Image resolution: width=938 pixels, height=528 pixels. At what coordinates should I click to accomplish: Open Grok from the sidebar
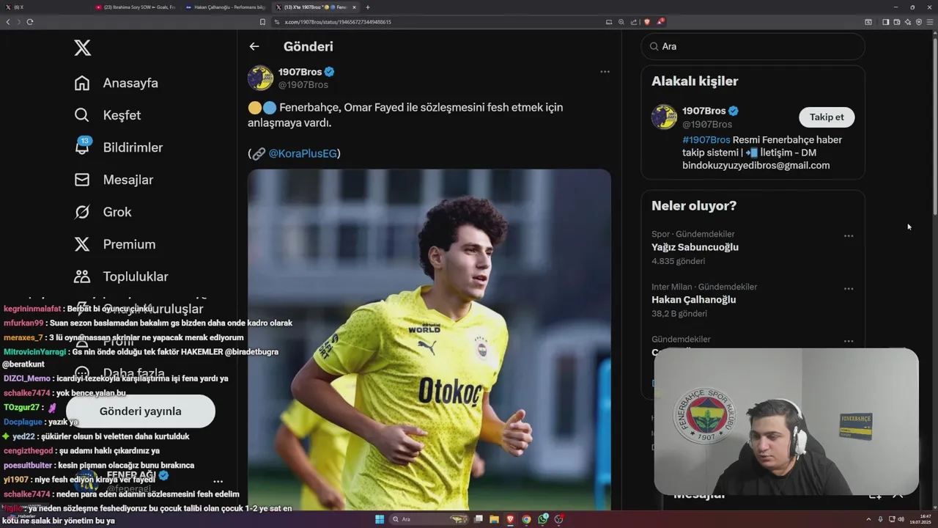click(x=117, y=212)
